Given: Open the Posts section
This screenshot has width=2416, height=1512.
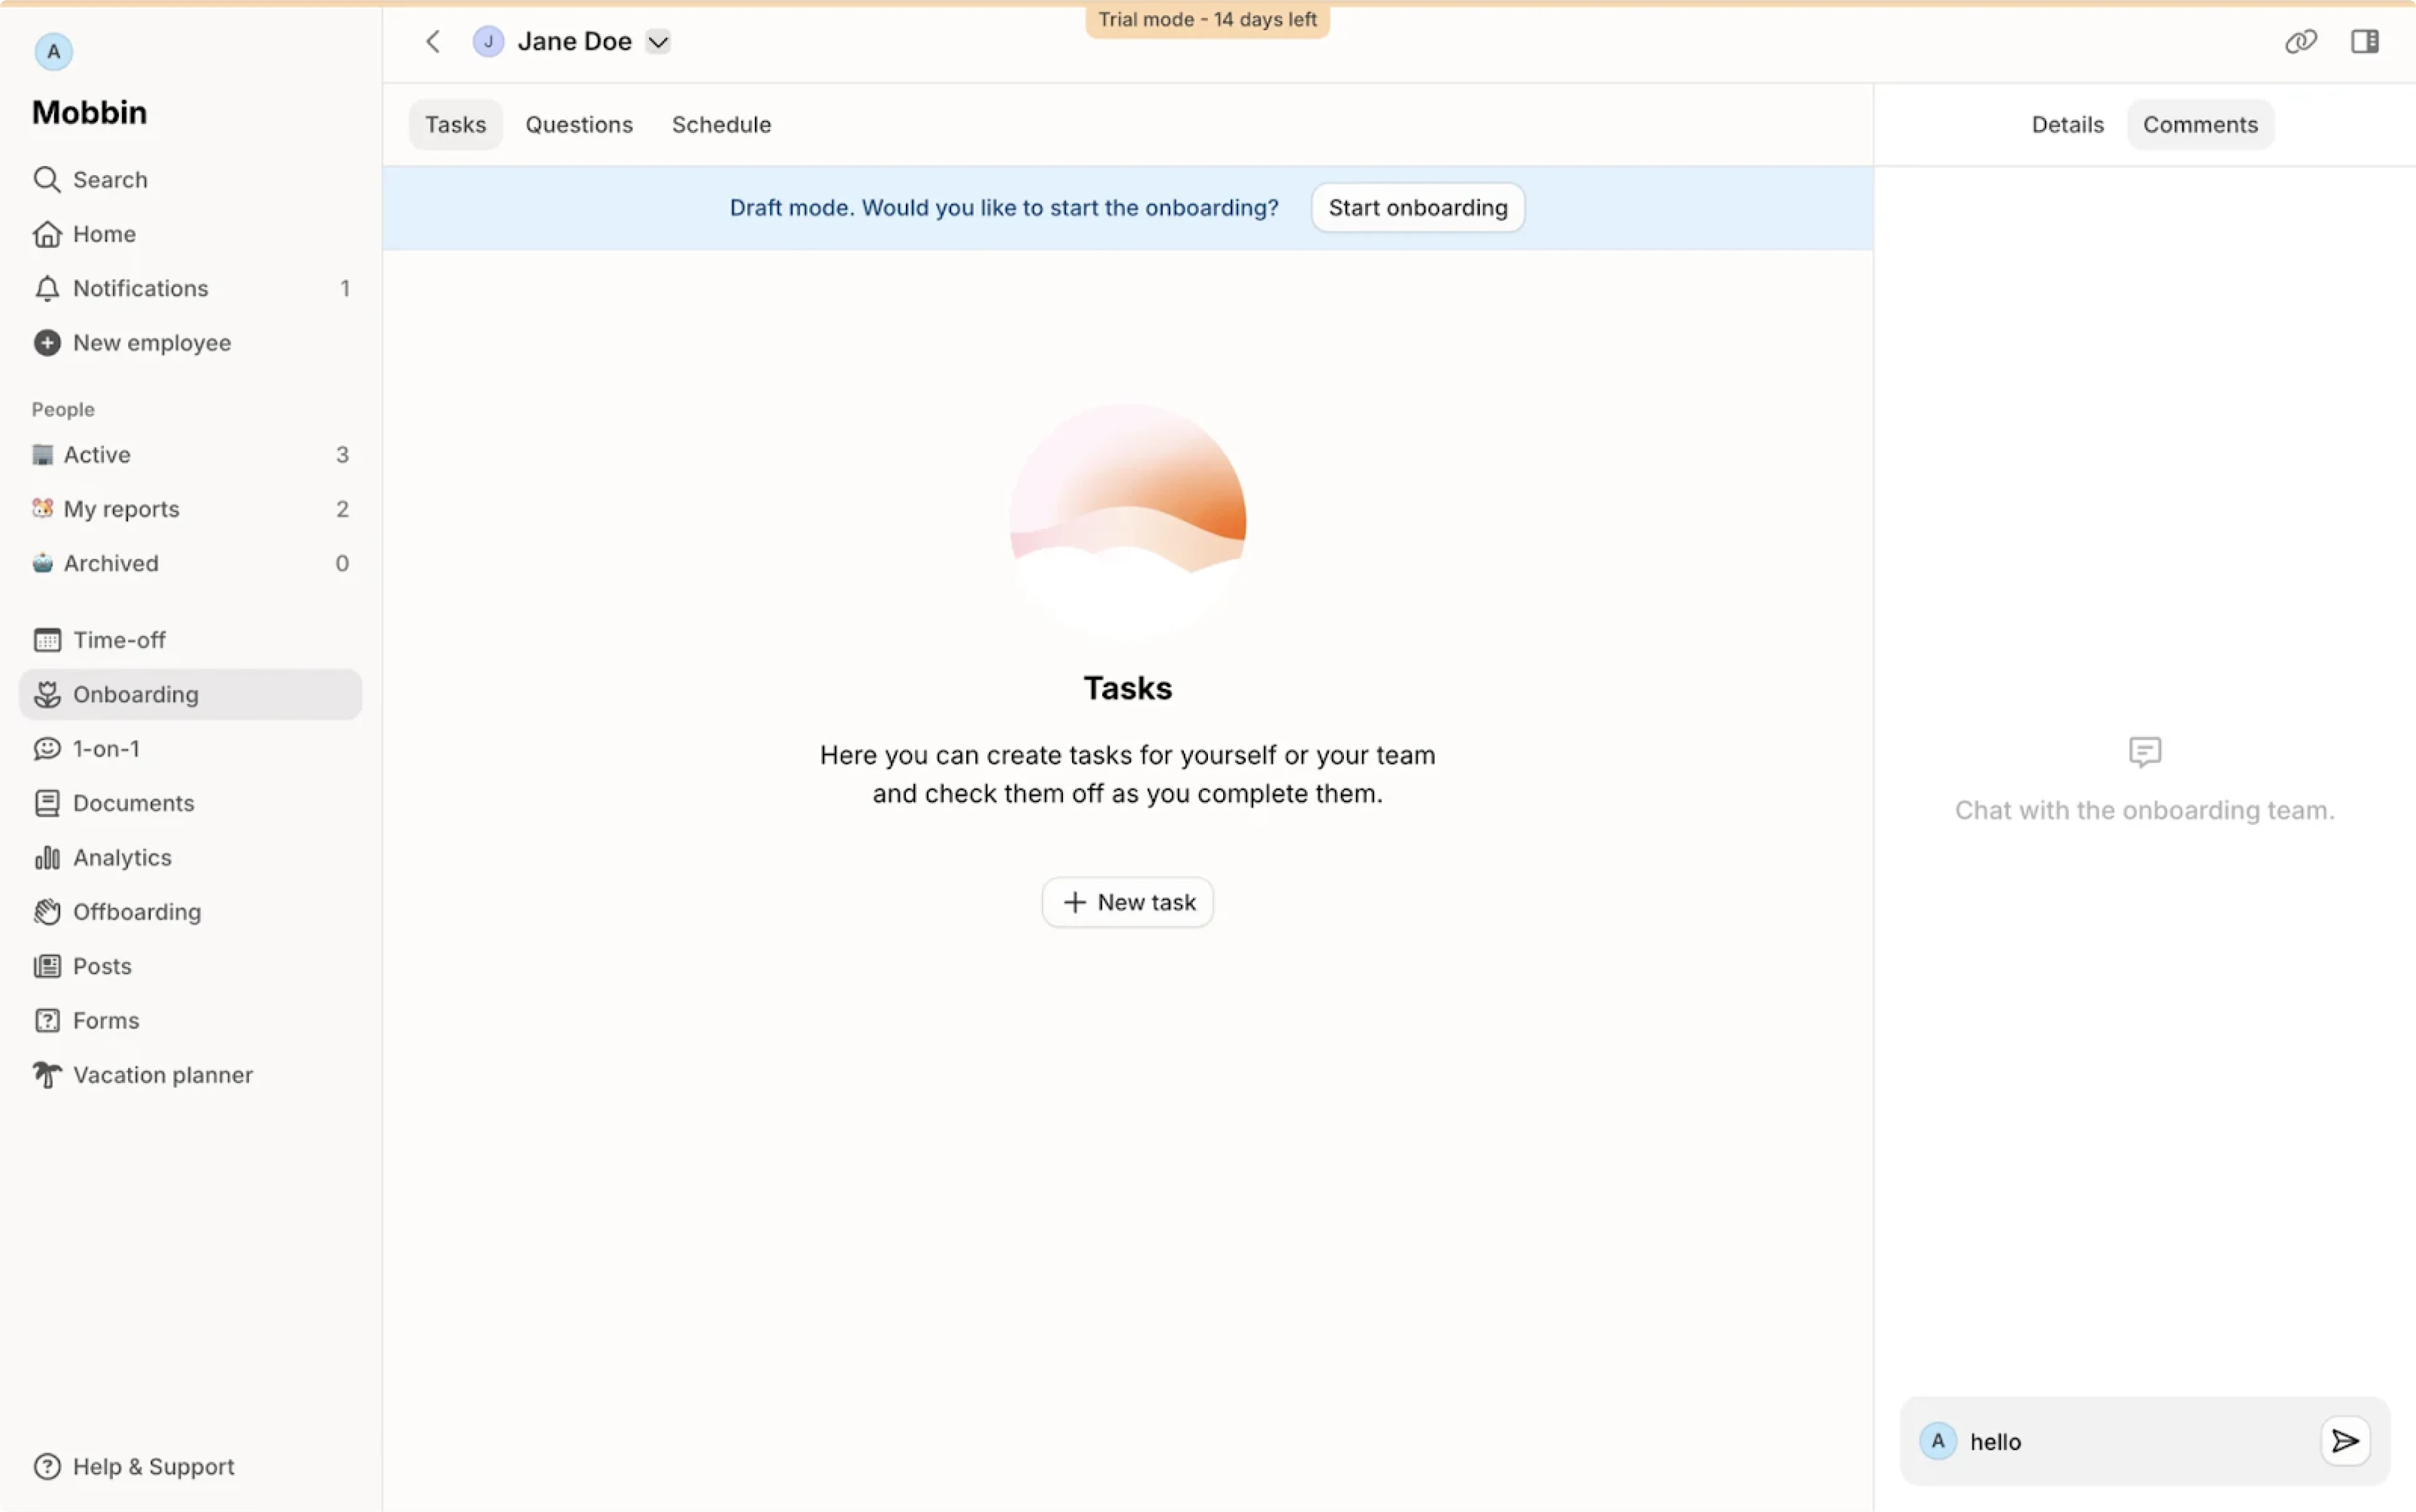Looking at the screenshot, I should tap(102, 966).
